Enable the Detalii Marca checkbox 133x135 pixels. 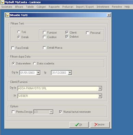coord(44,48)
